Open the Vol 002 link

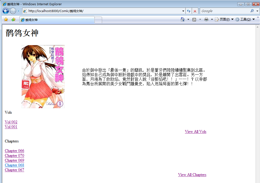(x=11, y=122)
